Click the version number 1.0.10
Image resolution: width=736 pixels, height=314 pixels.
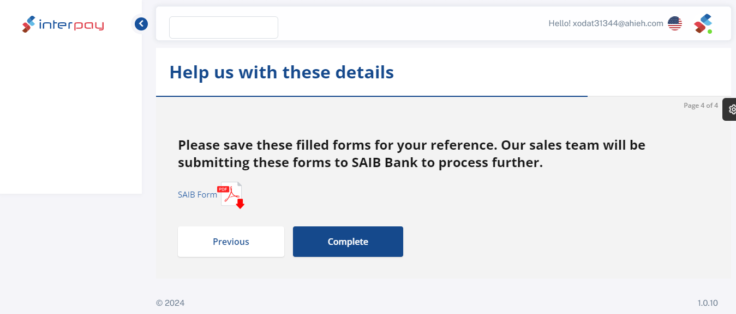click(707, 303)
